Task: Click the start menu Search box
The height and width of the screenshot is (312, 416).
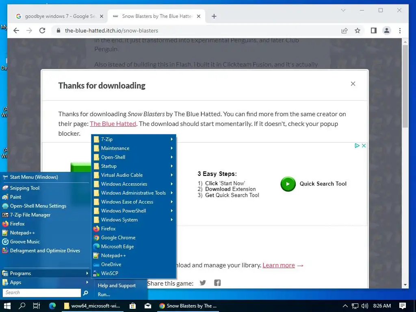Action: click(x=42, y=292)
